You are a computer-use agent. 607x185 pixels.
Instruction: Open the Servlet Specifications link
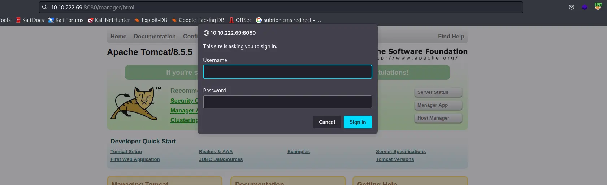click(x=401, y=152)
